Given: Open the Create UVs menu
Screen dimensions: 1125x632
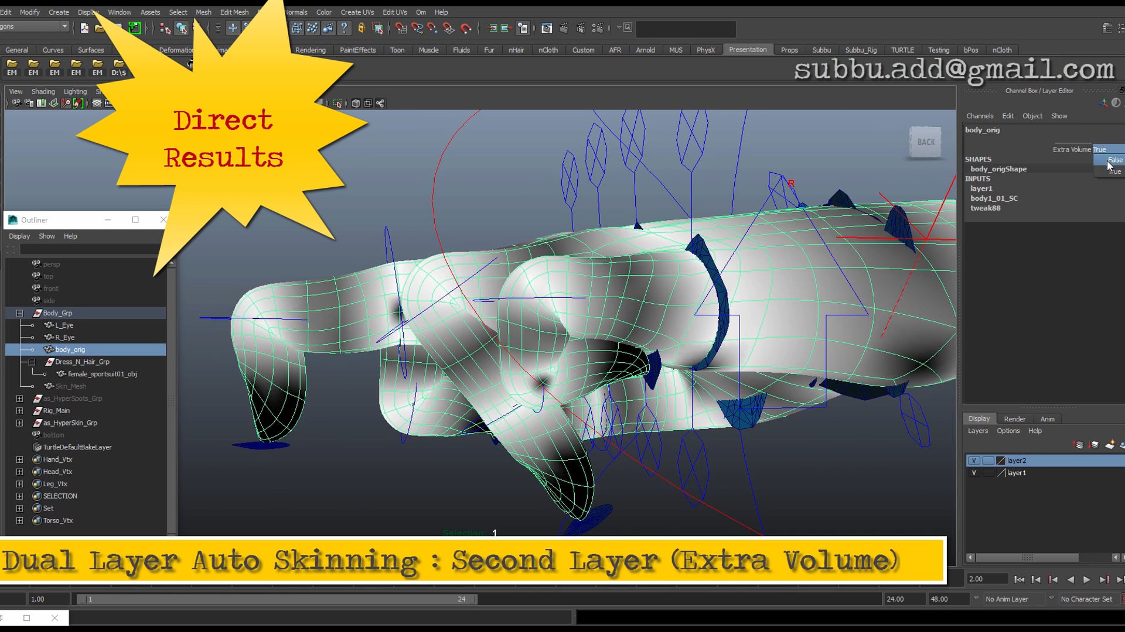Looking at the screenshot, I should pos(357,12).
